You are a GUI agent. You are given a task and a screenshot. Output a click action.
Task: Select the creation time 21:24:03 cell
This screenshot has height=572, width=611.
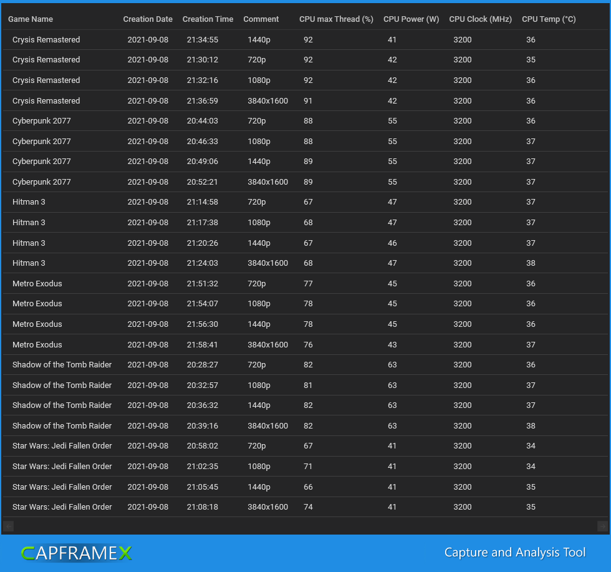pyautogui.click(x=202, y=263)
